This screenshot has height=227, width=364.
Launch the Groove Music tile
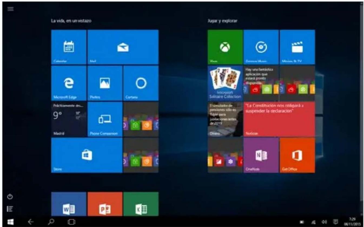(261, 47)
